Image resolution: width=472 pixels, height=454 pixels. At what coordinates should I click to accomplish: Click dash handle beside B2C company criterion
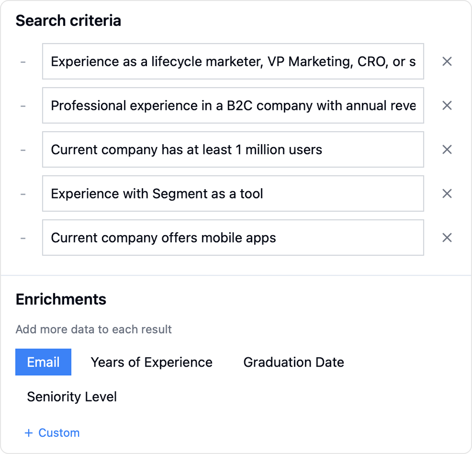pyautogui.click(x=23, y=106)
